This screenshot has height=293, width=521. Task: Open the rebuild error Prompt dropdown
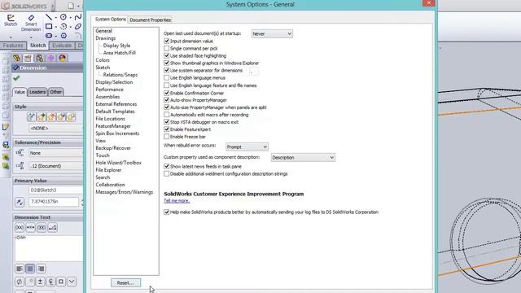247,146
